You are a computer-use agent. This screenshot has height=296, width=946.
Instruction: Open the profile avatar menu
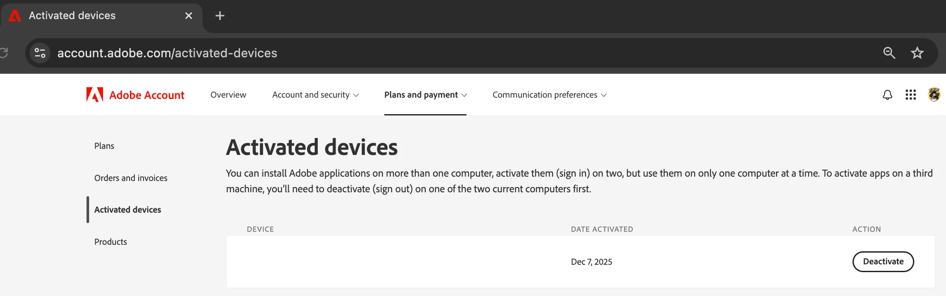tap(934, 95)
